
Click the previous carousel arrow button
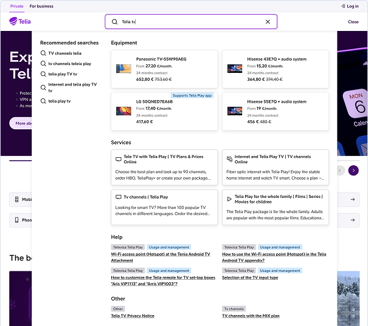(x=340, y=170)
